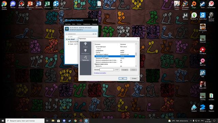Open the Hamachi icon in the taskbar

click(x=86, y=121)
